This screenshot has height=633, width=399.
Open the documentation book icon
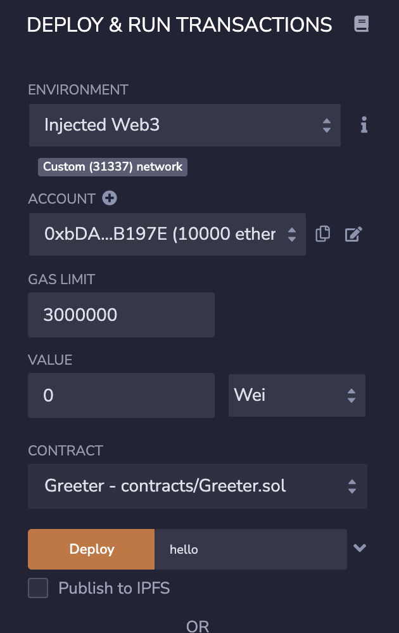(361, 24)
